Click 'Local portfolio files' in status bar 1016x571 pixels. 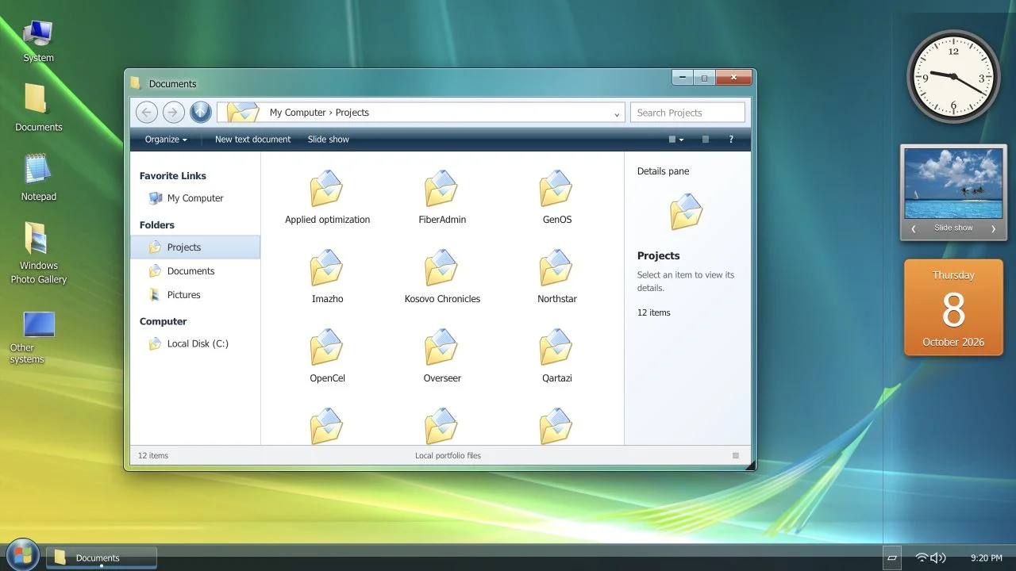pyautogui.click(x=448, y=456)
